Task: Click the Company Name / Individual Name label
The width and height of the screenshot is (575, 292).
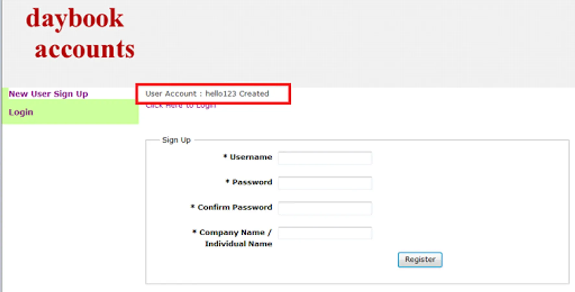Action: click(x=236, y=238)
